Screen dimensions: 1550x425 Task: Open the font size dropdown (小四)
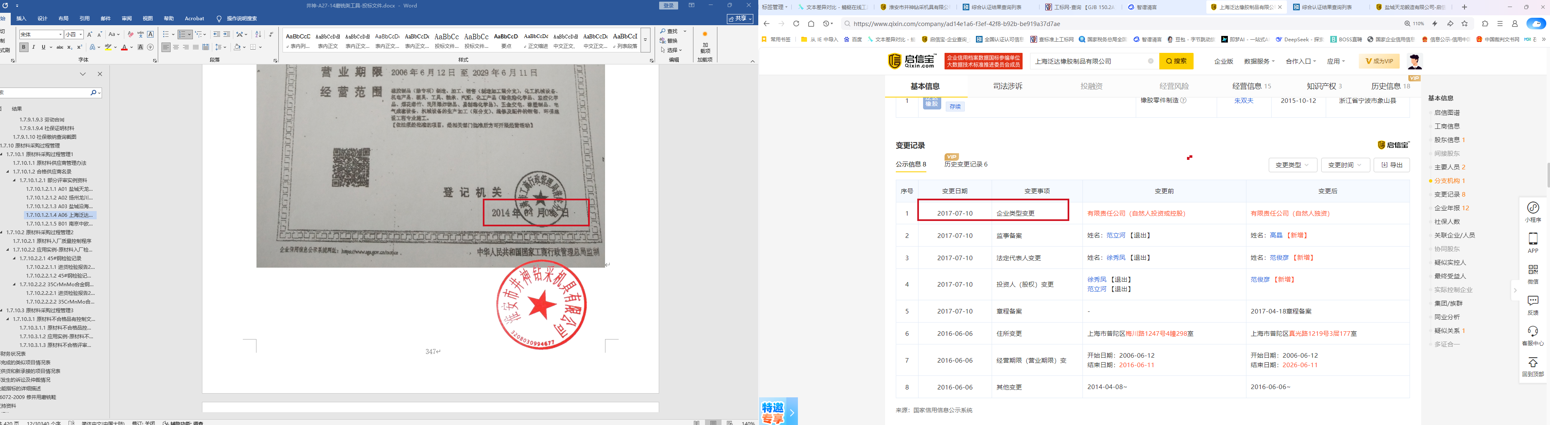click(x=81, y=34)
